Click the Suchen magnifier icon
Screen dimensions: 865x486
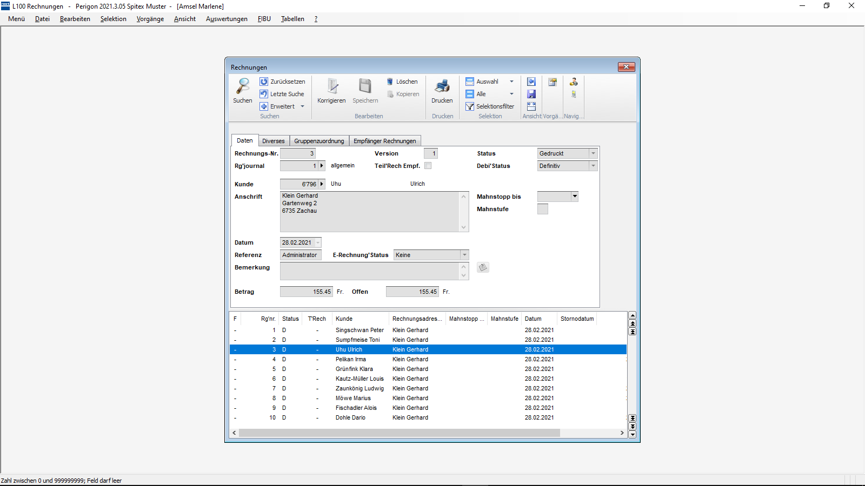coord(243,86)
